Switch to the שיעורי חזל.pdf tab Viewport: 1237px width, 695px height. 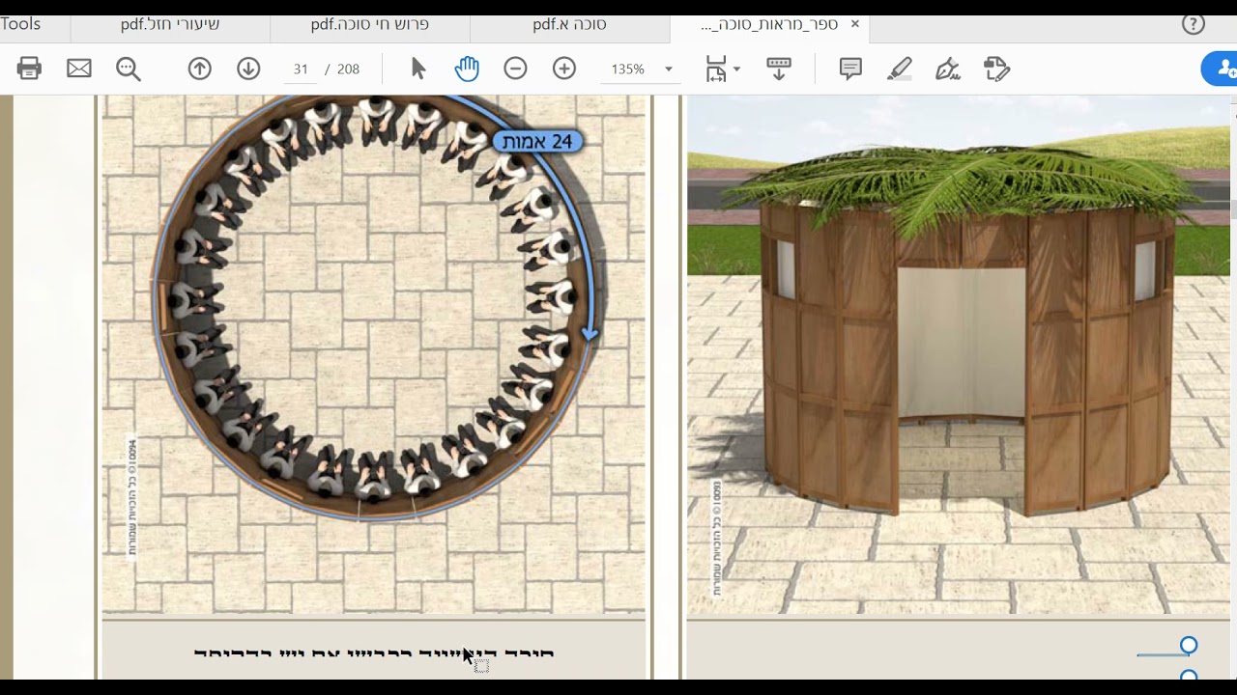pyautogui.click(x=170, y=24)
